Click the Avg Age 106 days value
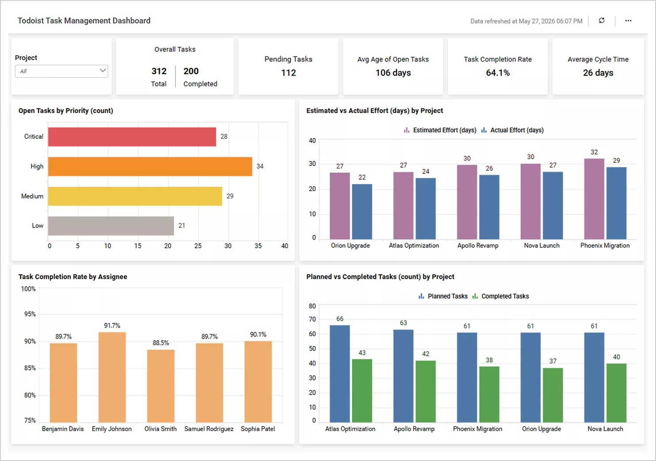The image size is (656, 461). pos(393,73)
